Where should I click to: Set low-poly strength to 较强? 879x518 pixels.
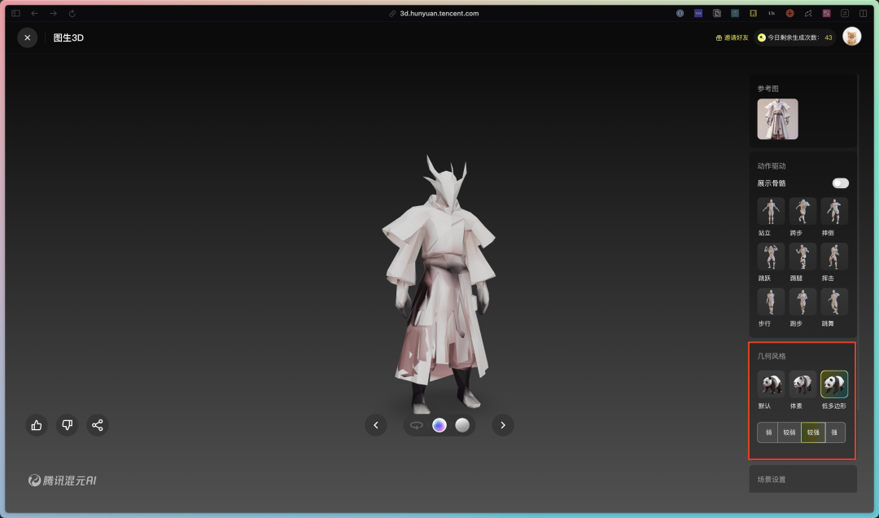[813, 432]
